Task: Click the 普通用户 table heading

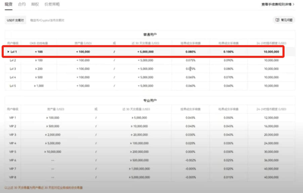Action: click(150, 34)
